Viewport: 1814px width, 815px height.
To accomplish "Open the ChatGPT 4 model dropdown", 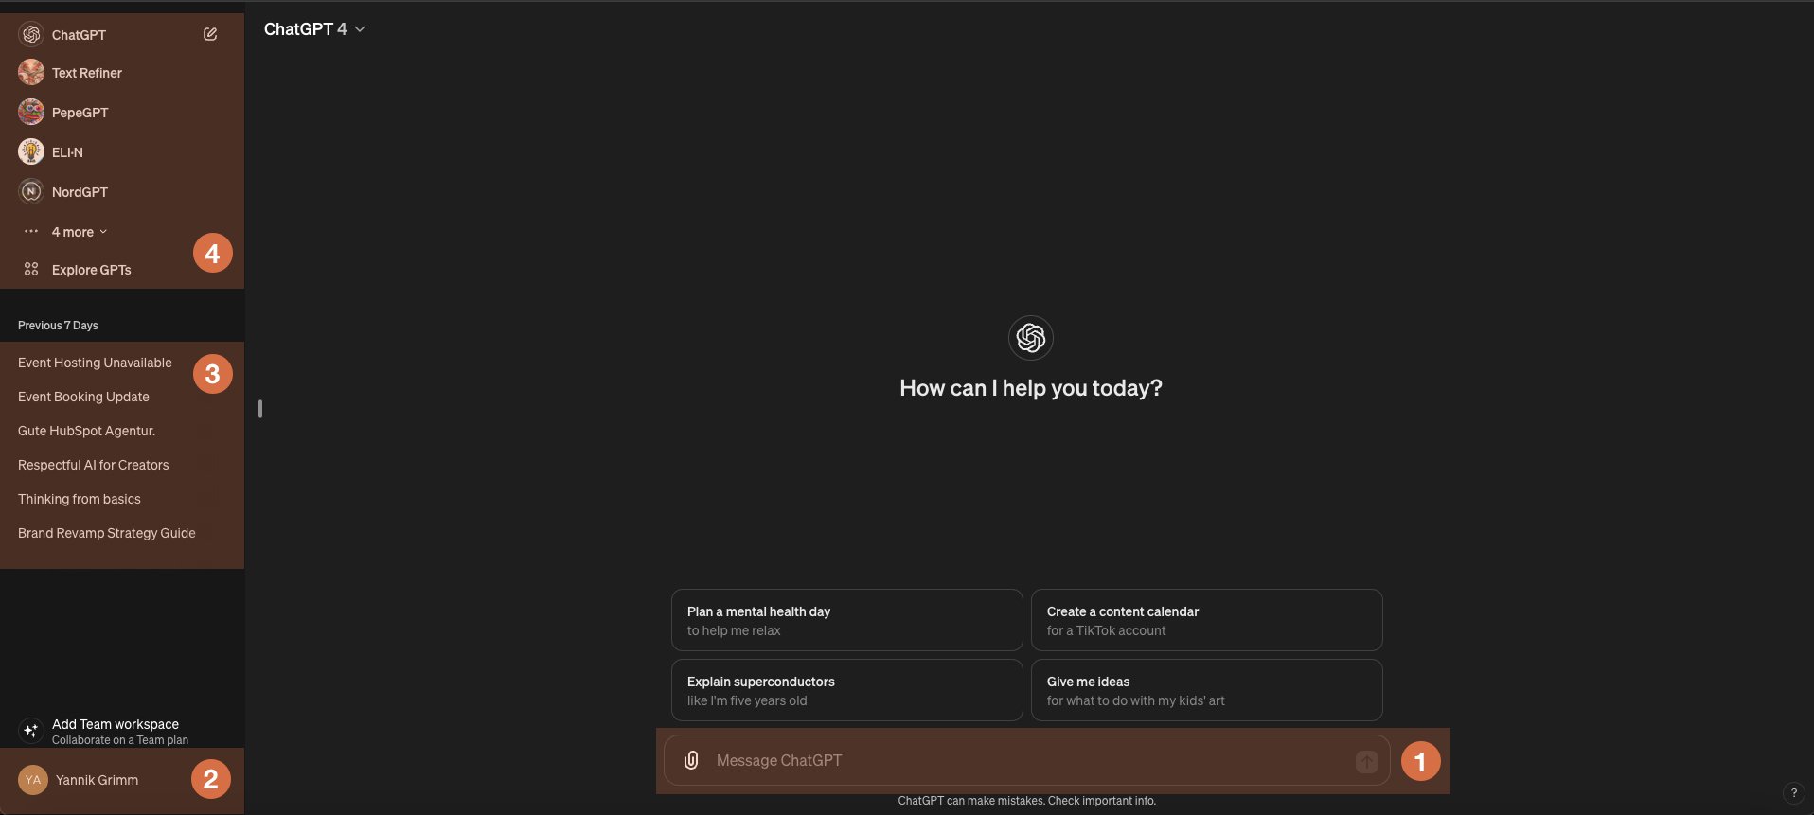I will (x=314, y=29).
